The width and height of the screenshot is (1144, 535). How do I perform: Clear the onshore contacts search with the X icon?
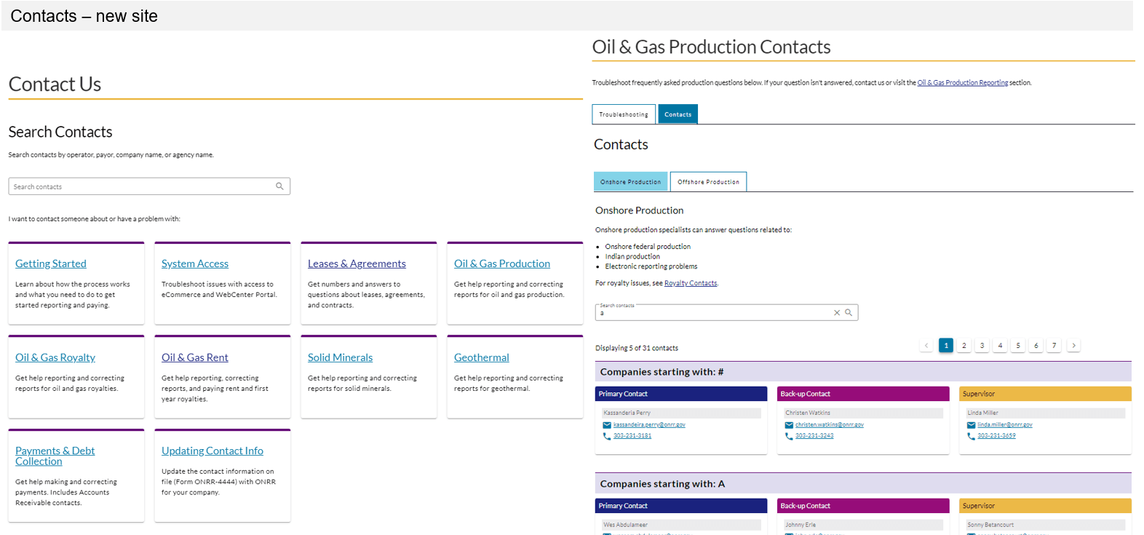click(837, 313)
